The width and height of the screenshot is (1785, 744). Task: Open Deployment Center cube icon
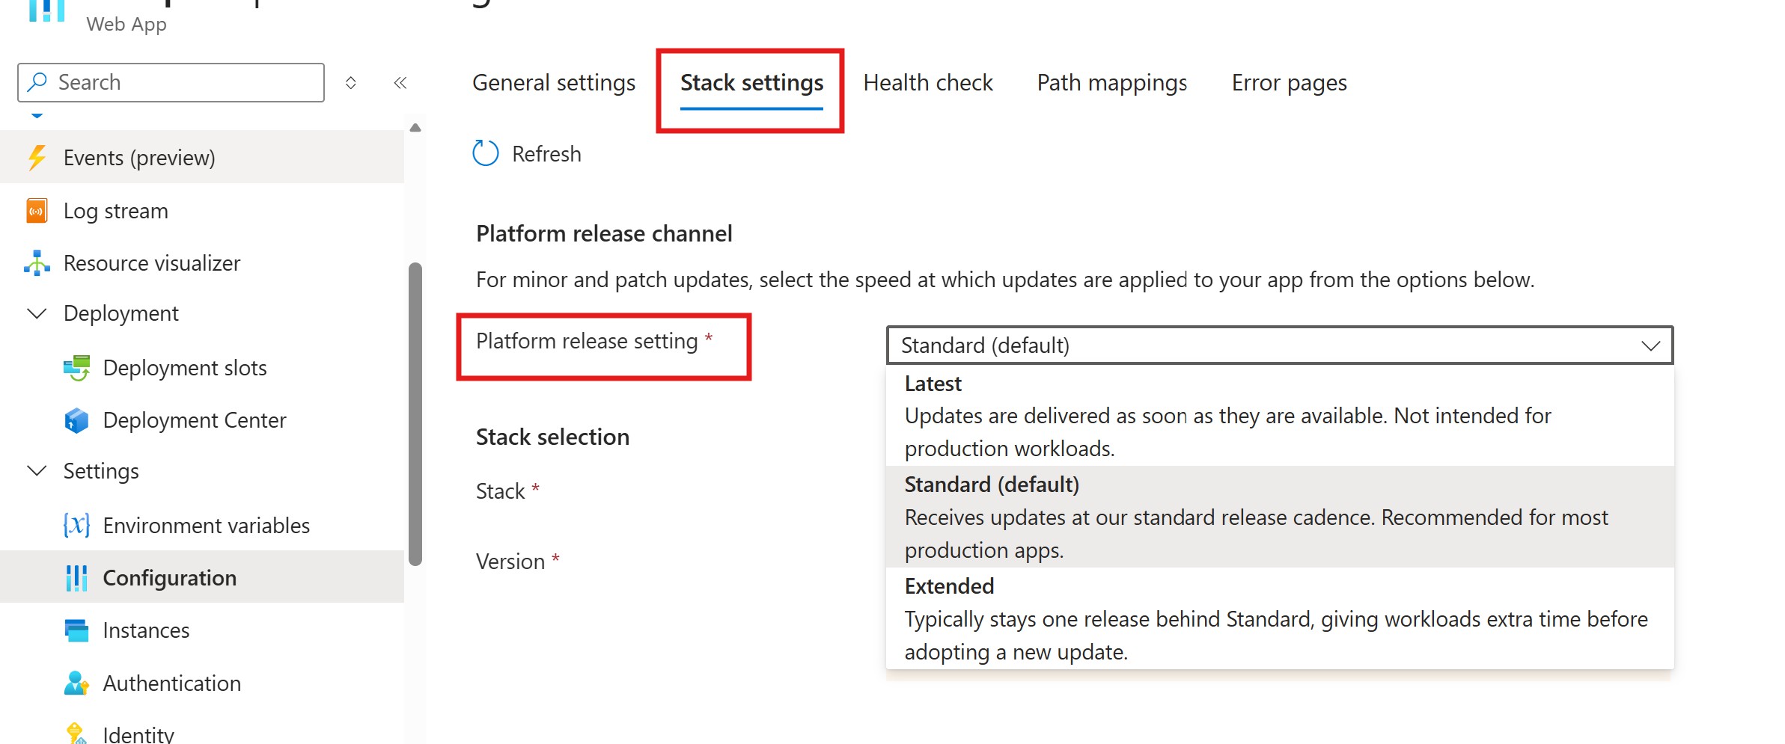[76, 420]
